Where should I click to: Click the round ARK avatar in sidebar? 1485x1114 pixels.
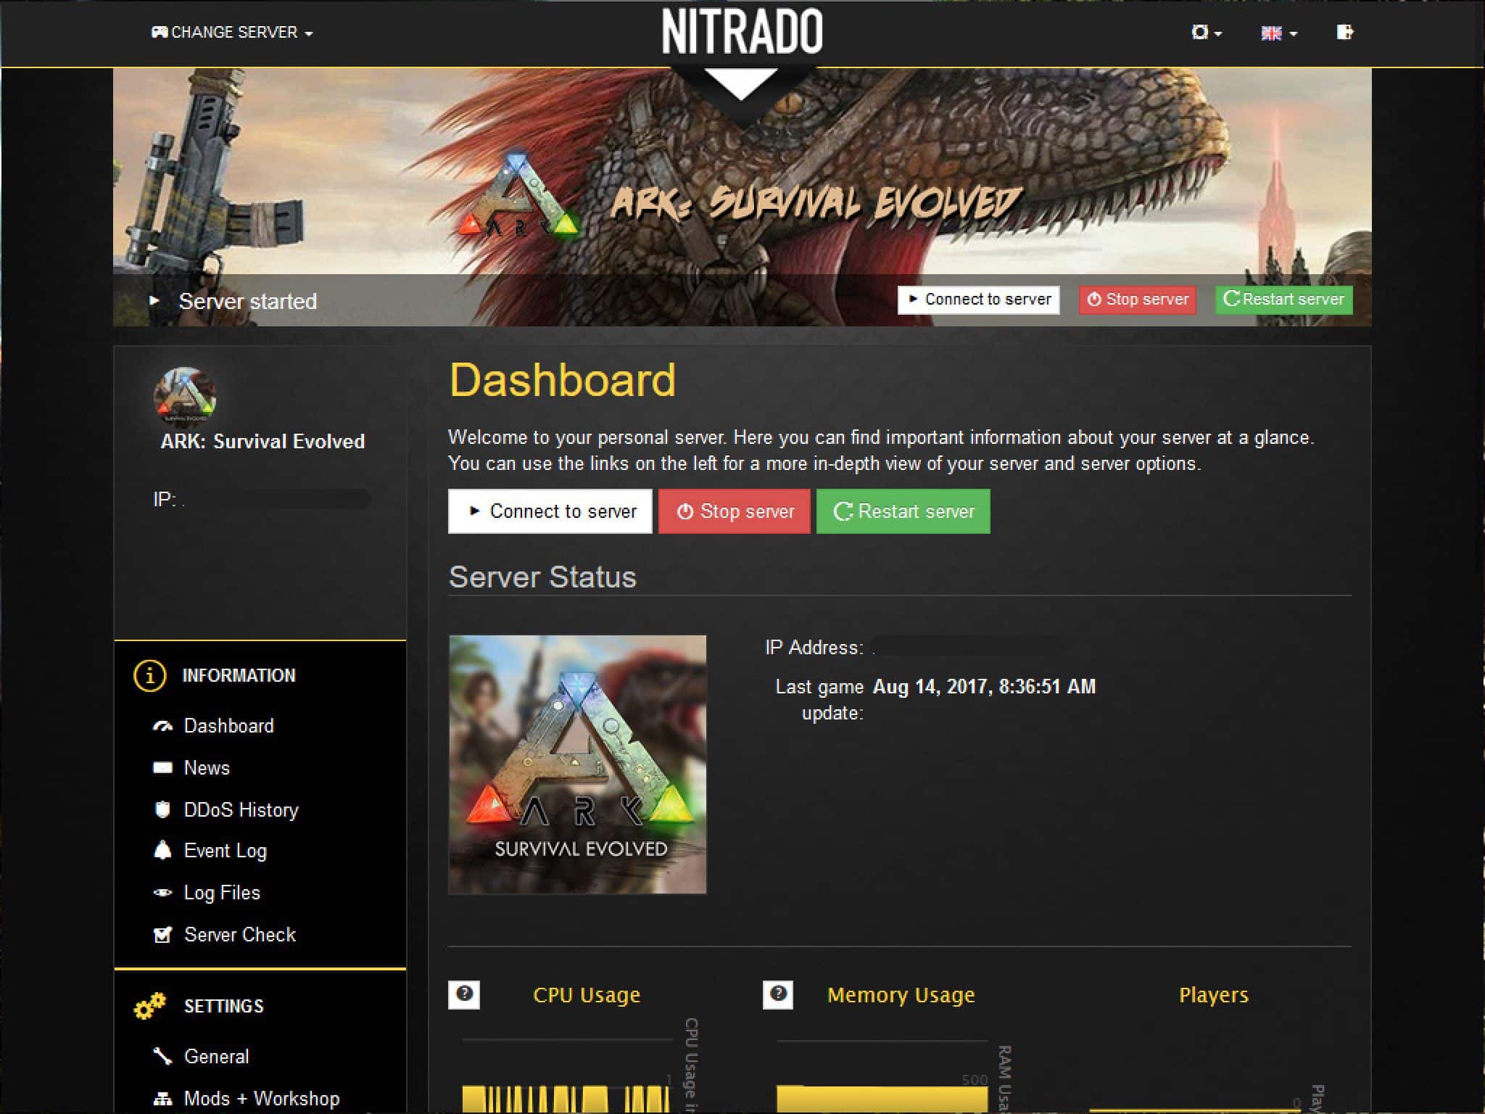(x=185, y=396)
